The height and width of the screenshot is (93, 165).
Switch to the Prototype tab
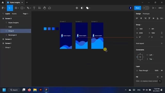(146, 14)
